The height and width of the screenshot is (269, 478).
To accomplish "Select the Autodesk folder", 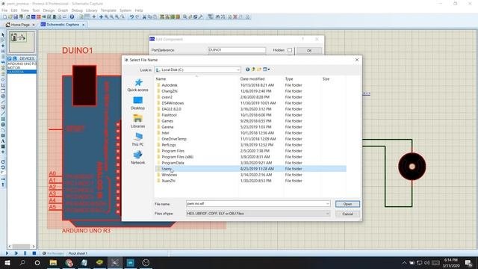I will (170, 85).
